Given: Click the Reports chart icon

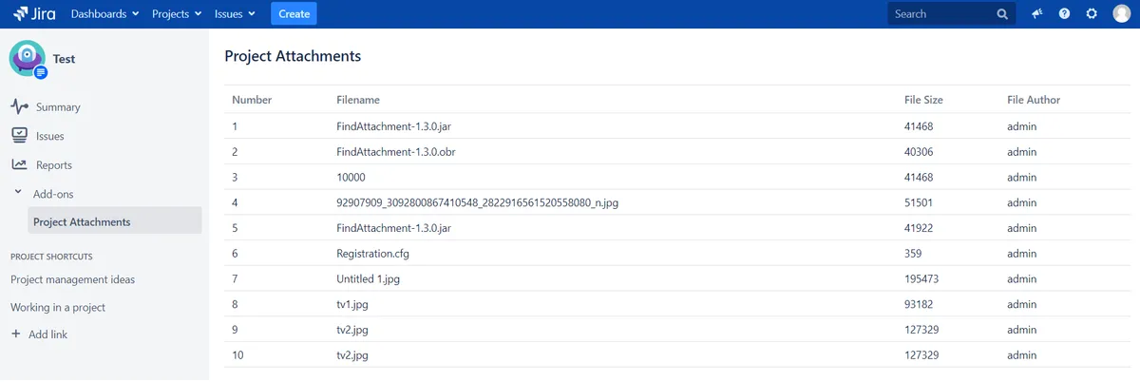Looking at the screenshot, I should click(x=19, y=164).
